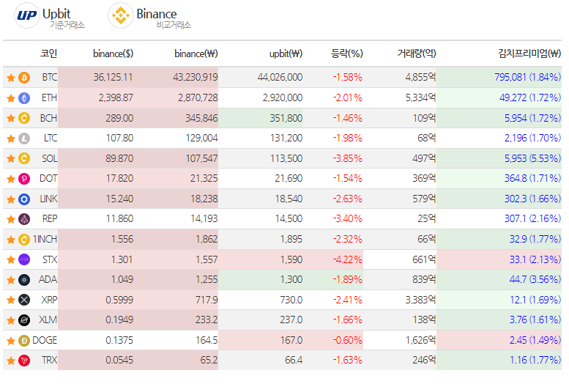Click XLM upbit price 237.0

[291, 320]
